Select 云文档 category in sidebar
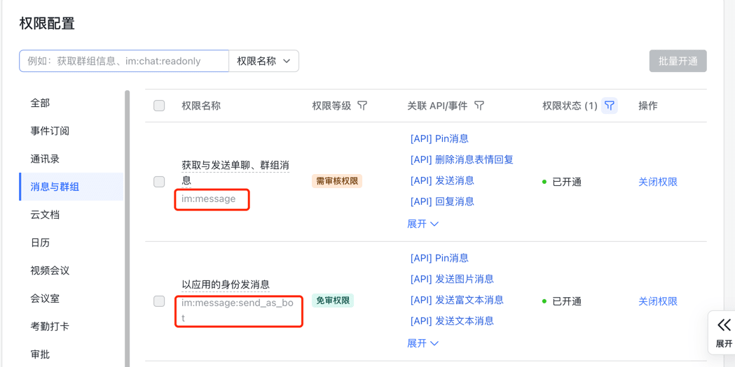 coord(45,215)
